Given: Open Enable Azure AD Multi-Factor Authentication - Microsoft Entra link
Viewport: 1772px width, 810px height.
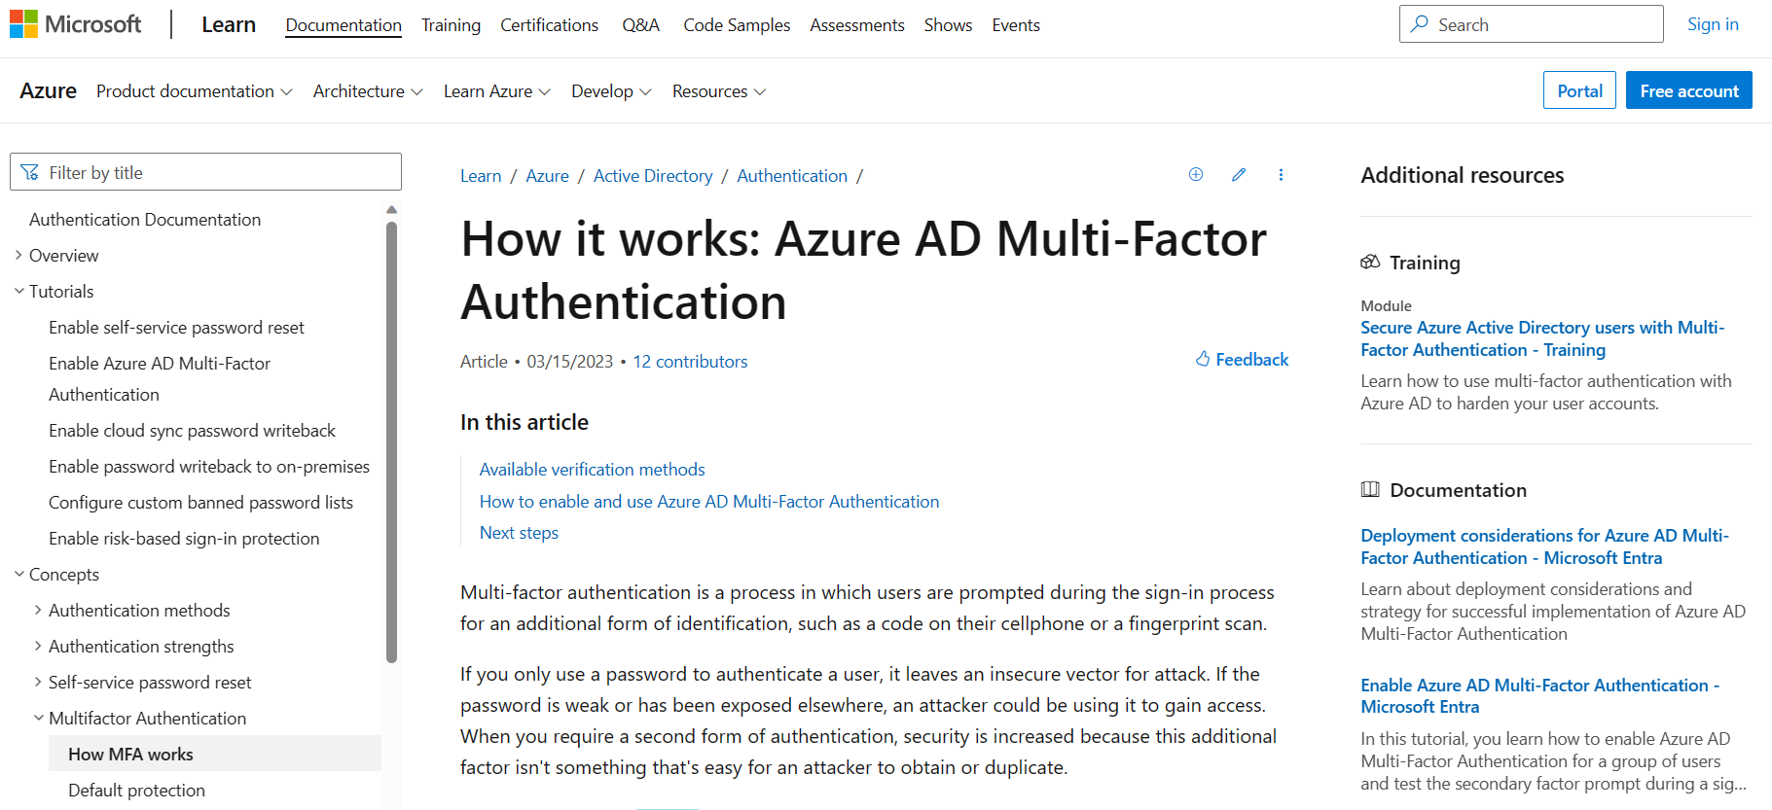Looking at the screenshot, I should pos(1539,695).
